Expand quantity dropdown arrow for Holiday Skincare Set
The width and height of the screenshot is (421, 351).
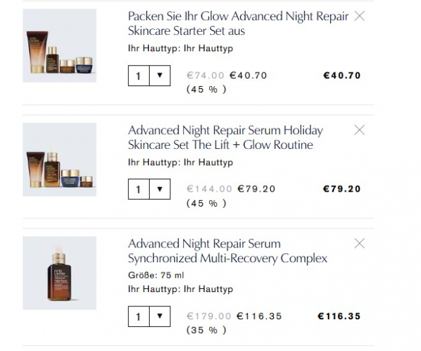coord(159,189)
